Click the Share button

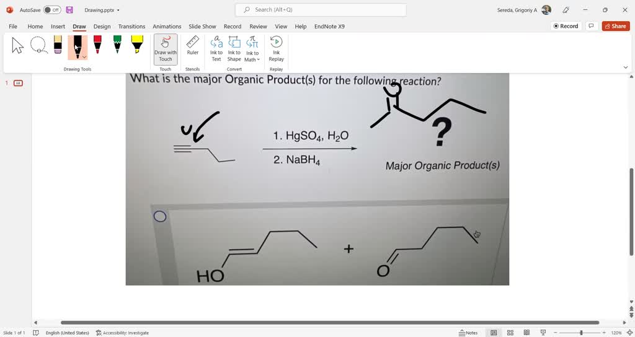point(616,26)
